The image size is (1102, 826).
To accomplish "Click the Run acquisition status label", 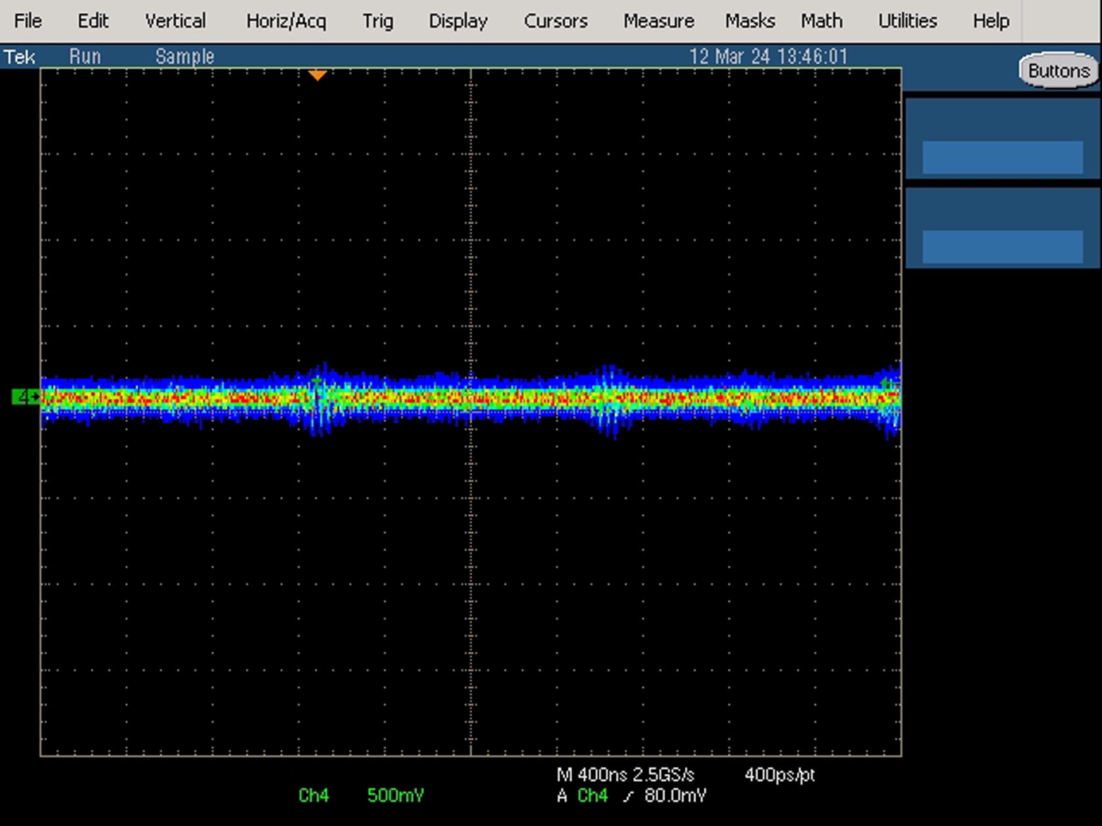I will 85,56.
